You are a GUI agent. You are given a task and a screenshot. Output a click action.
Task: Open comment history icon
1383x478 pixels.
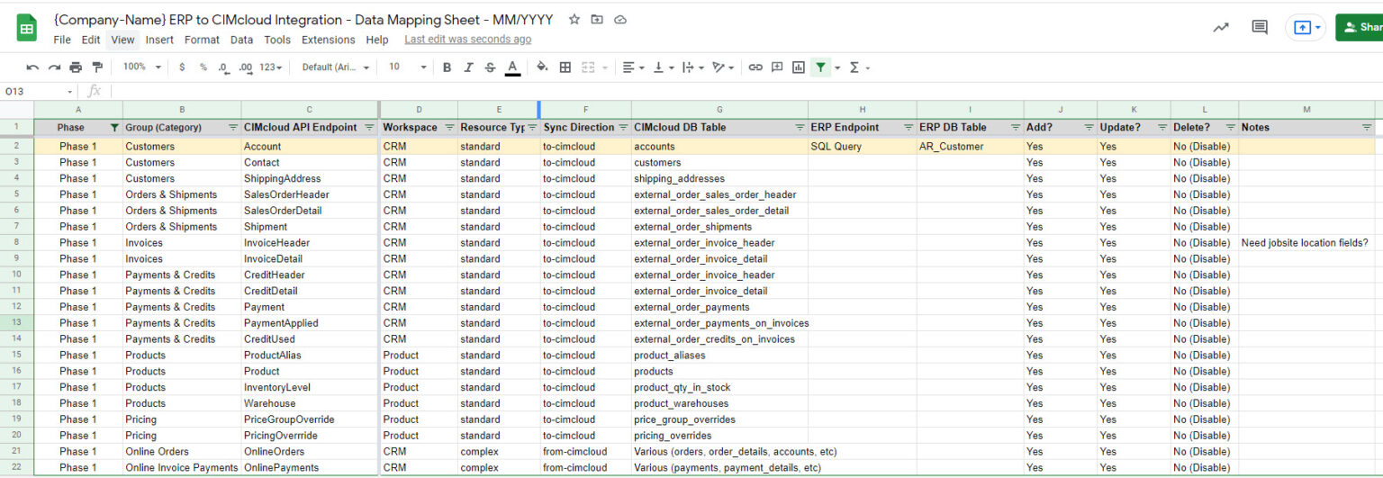pos(1260,27)
